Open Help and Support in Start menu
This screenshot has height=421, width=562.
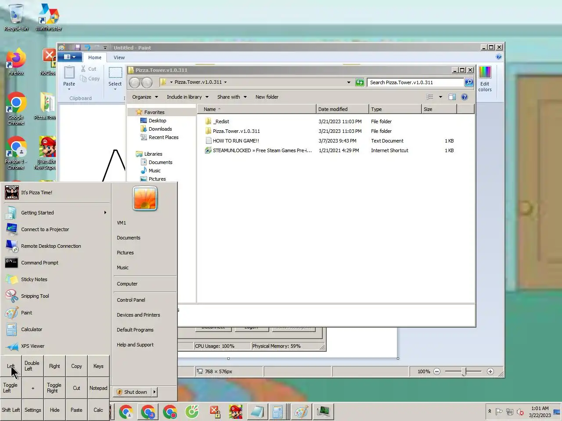click(x=144, y=345)
